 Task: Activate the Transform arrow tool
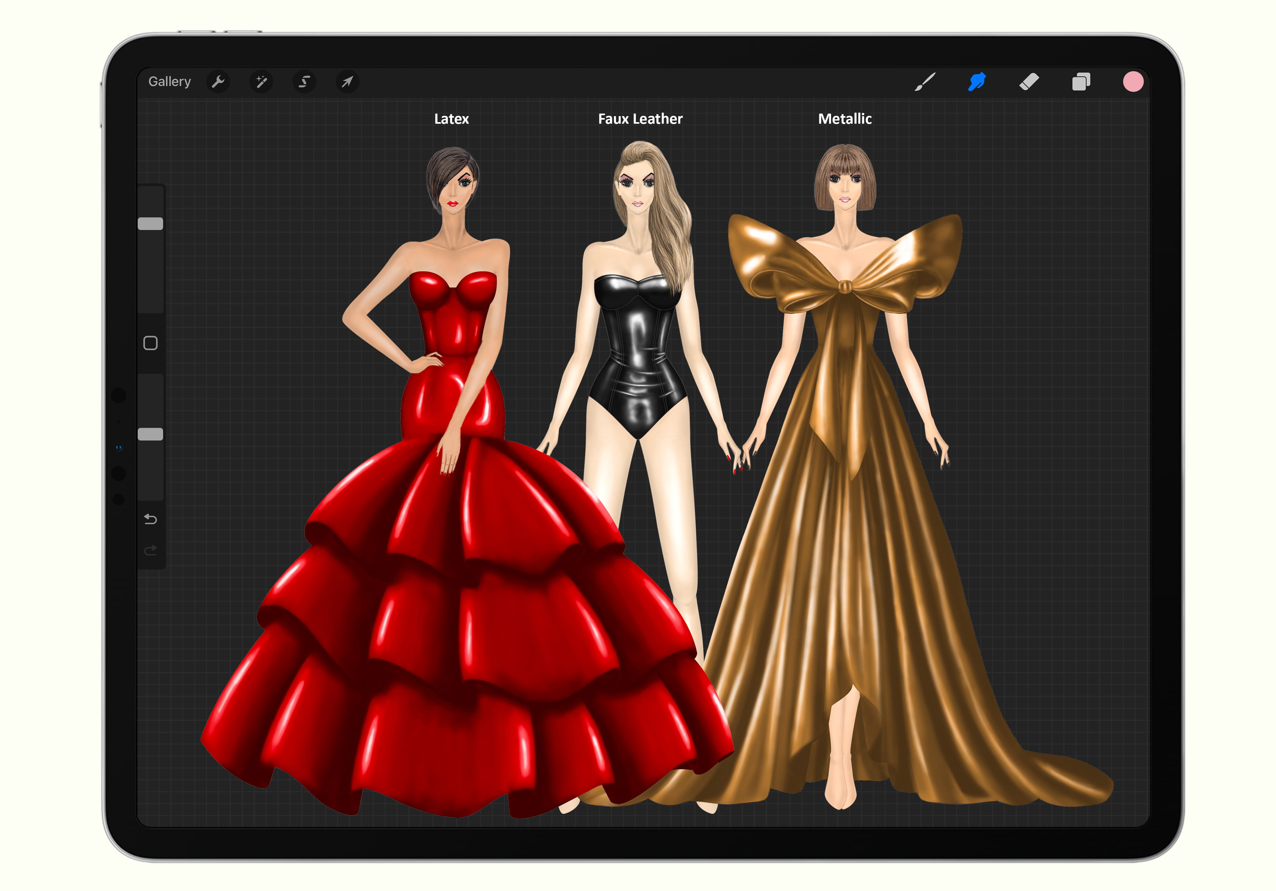347,82
